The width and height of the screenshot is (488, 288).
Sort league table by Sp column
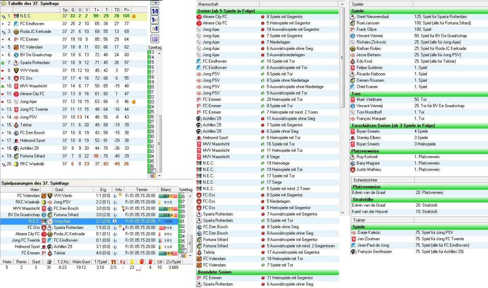(x=64, y=10)
